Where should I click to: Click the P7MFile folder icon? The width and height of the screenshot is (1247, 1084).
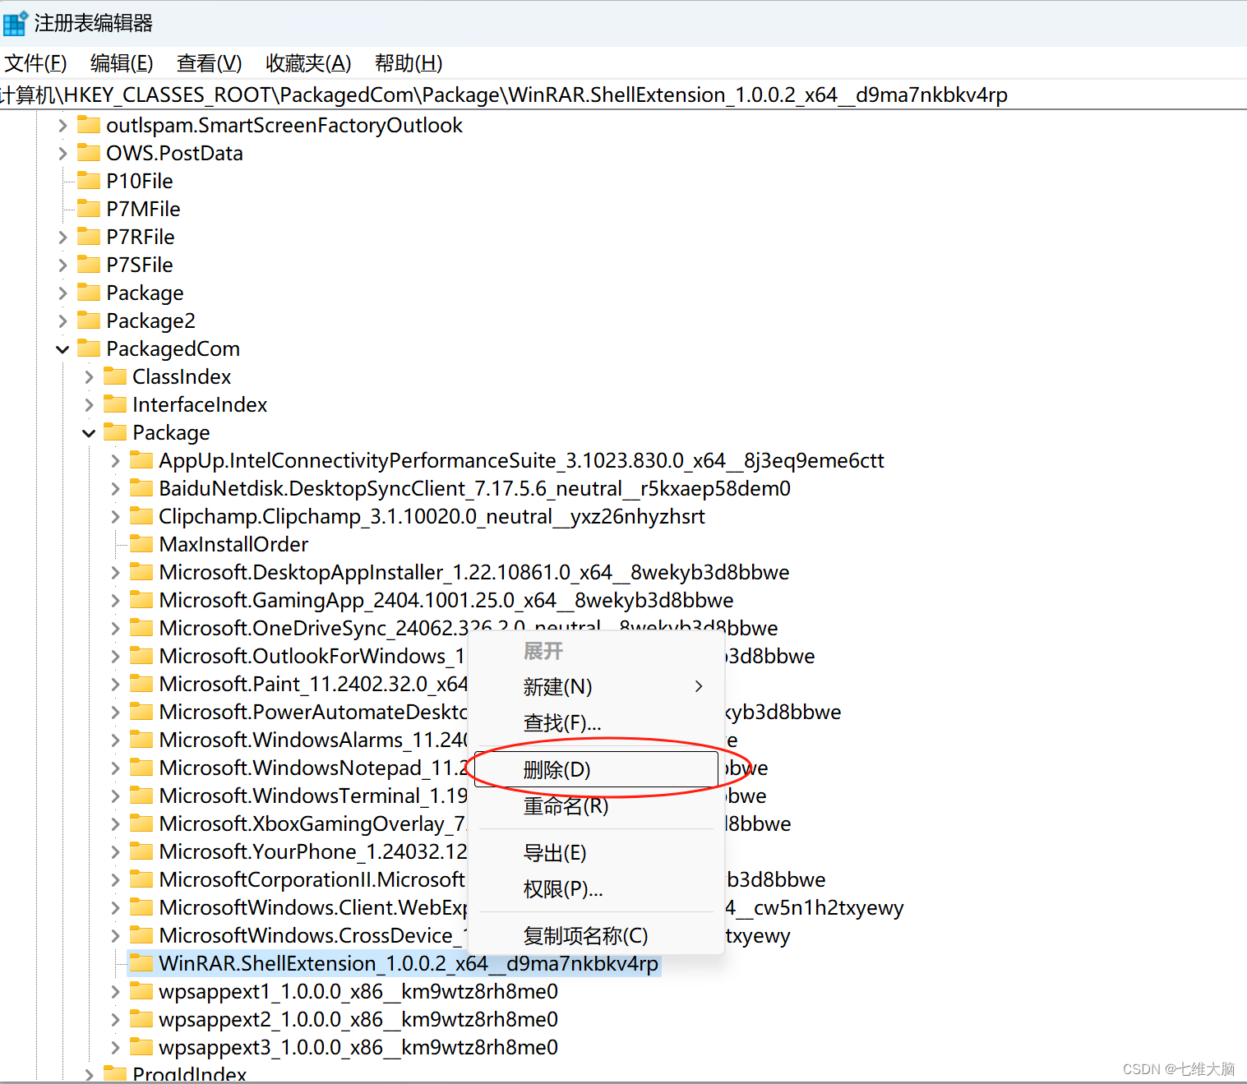click(x=88, y=208)
